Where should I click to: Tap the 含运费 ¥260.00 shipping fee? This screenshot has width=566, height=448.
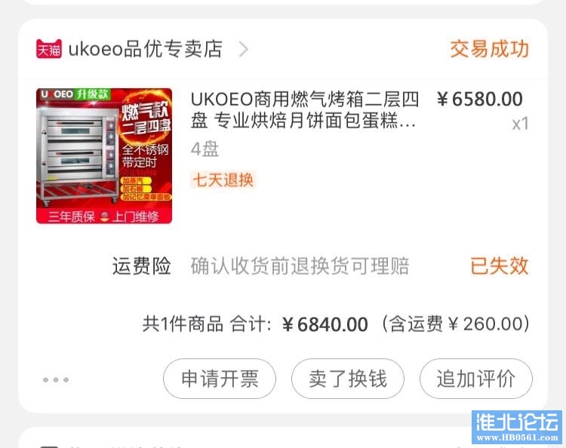coord(456,324)
